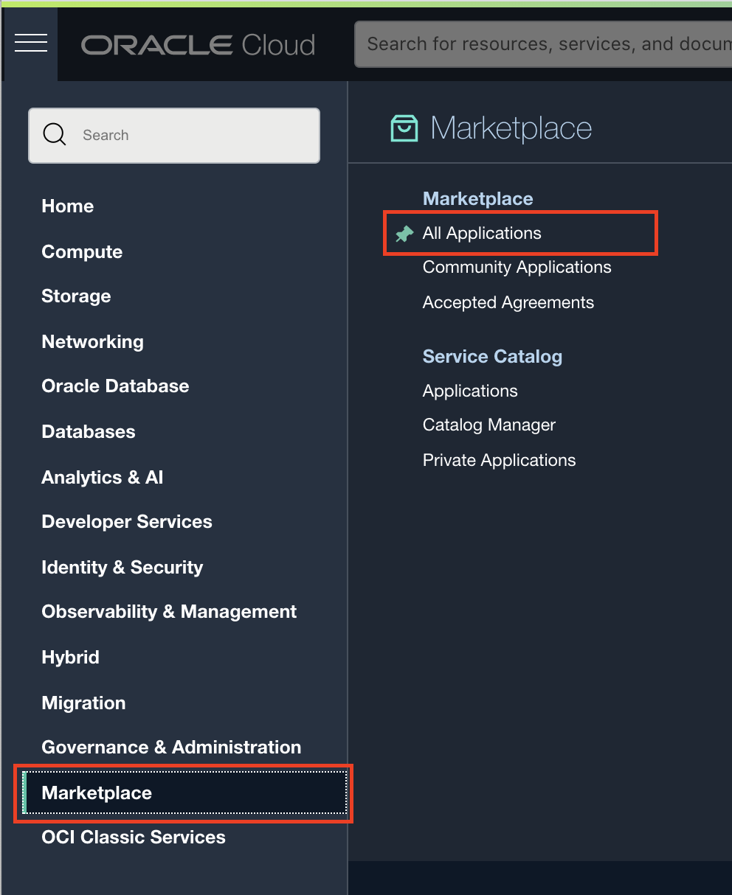Image resolution: width=732 pixels, height=895 pixels.
Task: Click the magnifier icon in sidebar search
Action: [55, 135]
